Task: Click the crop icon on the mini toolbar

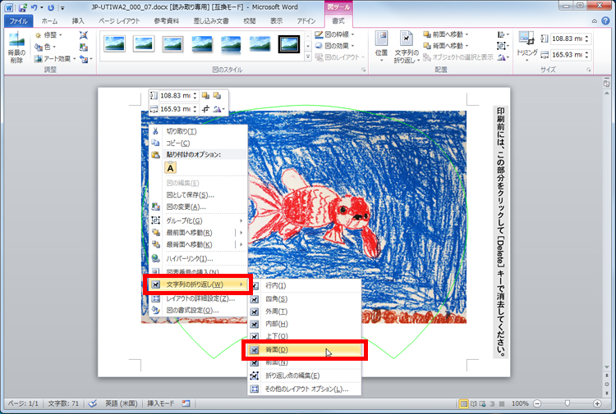Action: click(x=205, y=109)
